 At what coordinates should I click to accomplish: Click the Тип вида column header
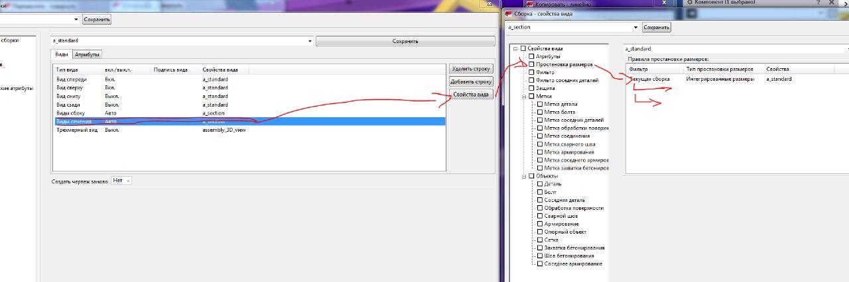tap(78, 70)
